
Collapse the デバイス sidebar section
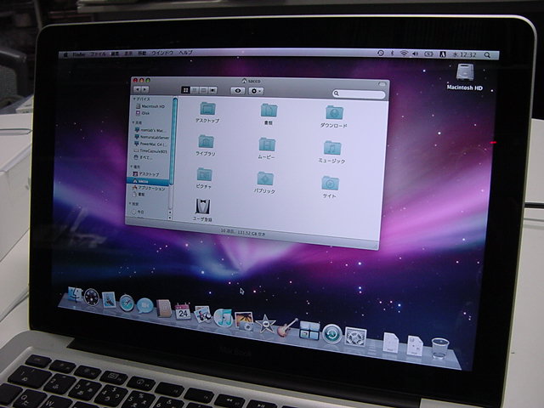click(134, 99)
